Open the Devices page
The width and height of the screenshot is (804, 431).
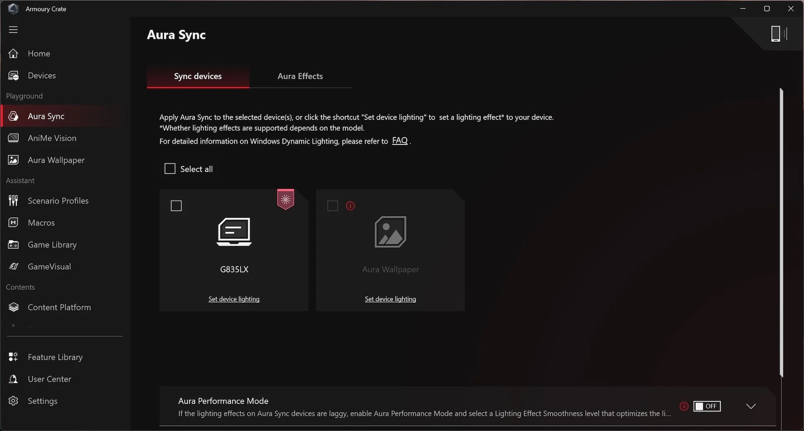click(x=65, y=76)
